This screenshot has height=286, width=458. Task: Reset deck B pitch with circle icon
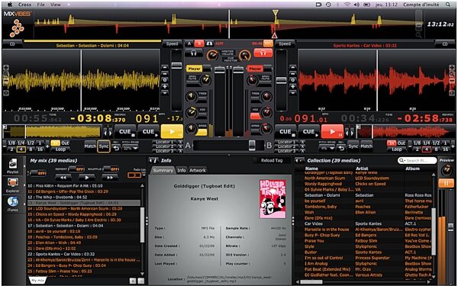coord(292,80)
